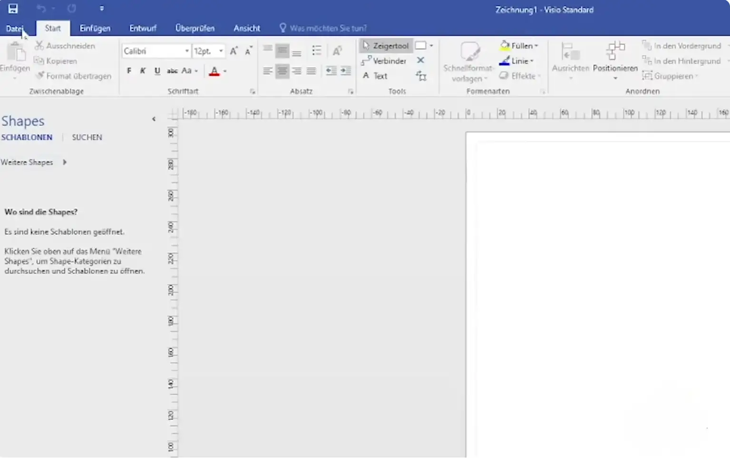Select the Zeigertool pointer tool
Viewport: 730px width, 458px height.
click(385, 46)
